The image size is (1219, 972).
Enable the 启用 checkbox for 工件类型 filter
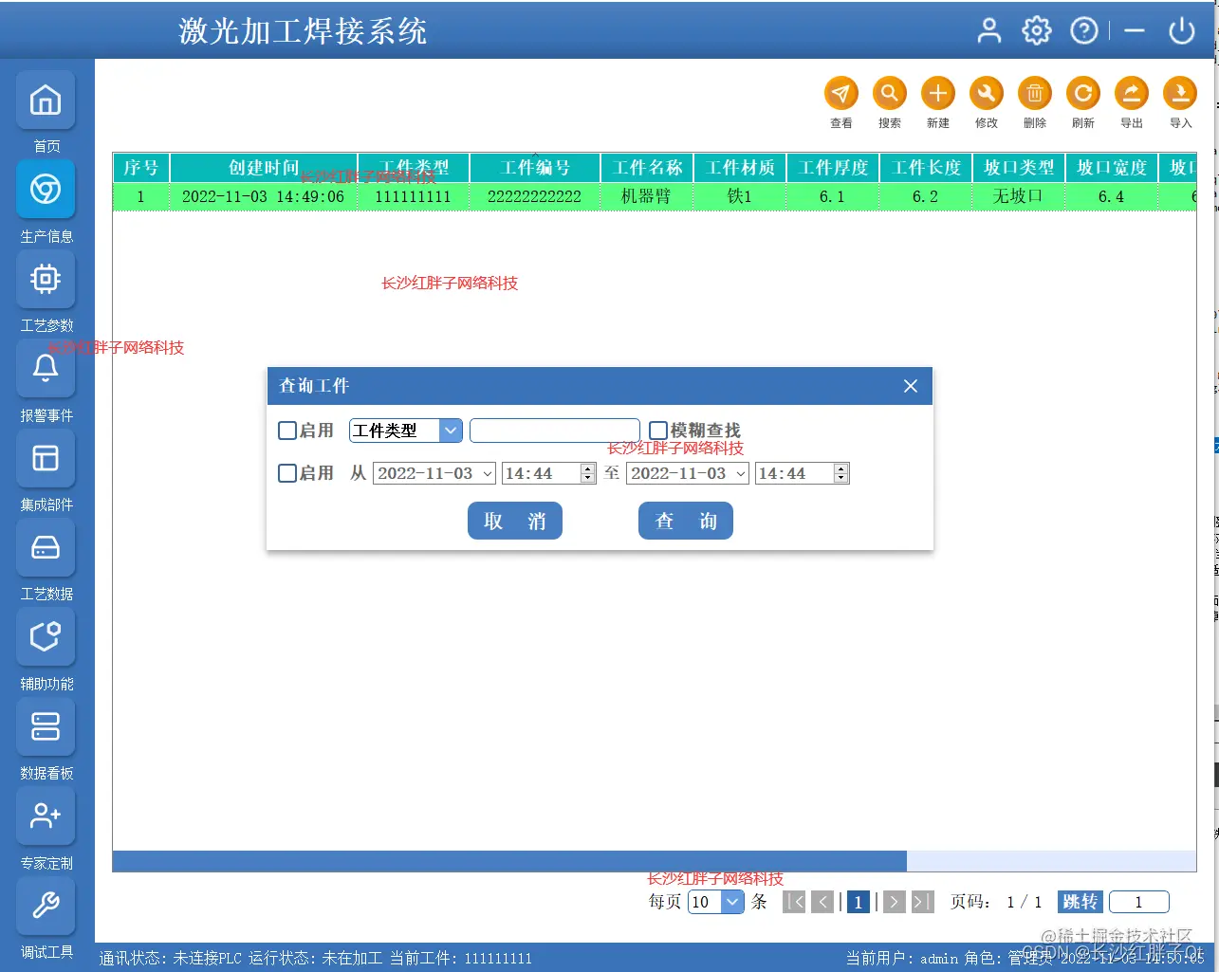coord(287,431)
